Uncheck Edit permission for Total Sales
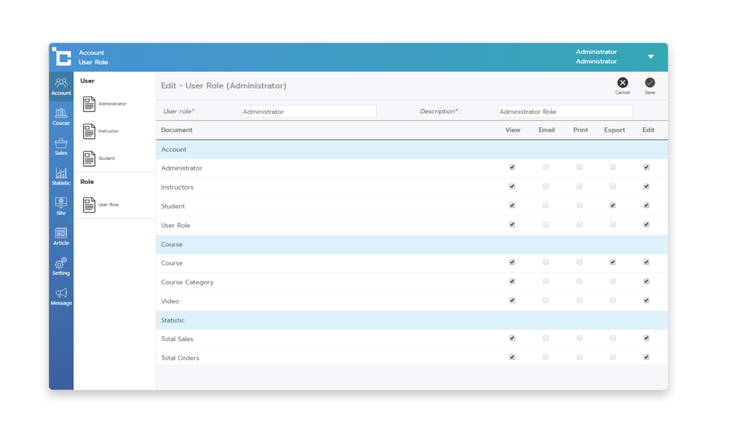This screenshot has width=731, height=446. pyautogui.click(x=646, y=338)
